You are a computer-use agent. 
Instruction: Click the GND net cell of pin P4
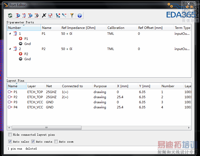pyautogui.click(x=50, y=107)
